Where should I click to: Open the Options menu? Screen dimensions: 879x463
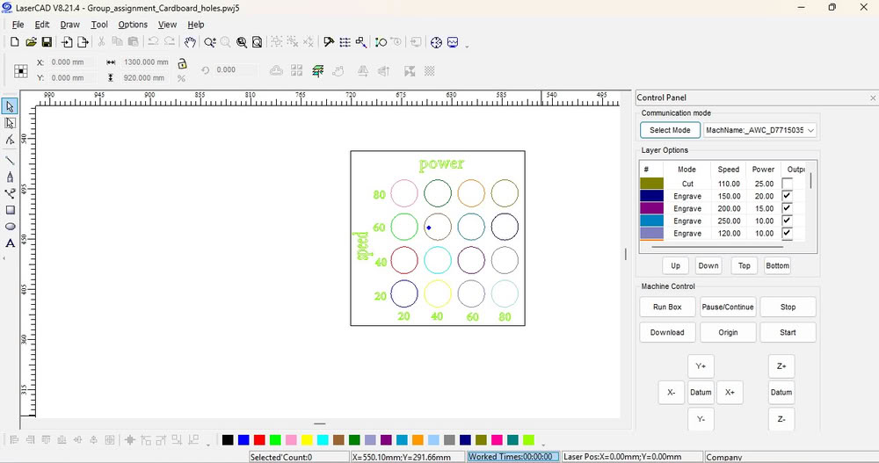pyautogui.click(x=133, y=25)
